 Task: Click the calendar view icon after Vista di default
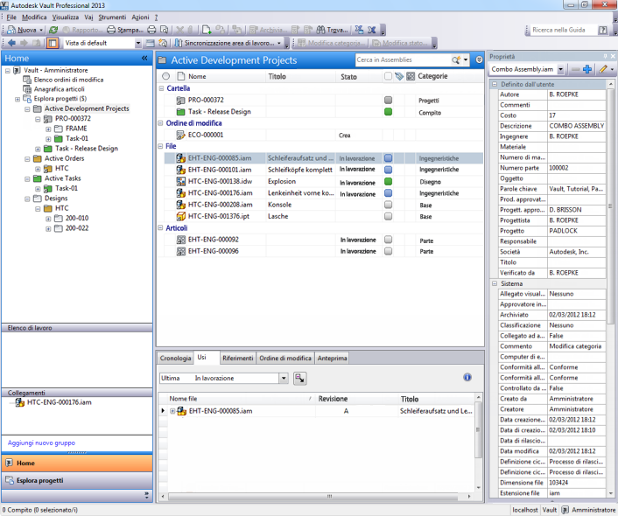tap(151, 43)
